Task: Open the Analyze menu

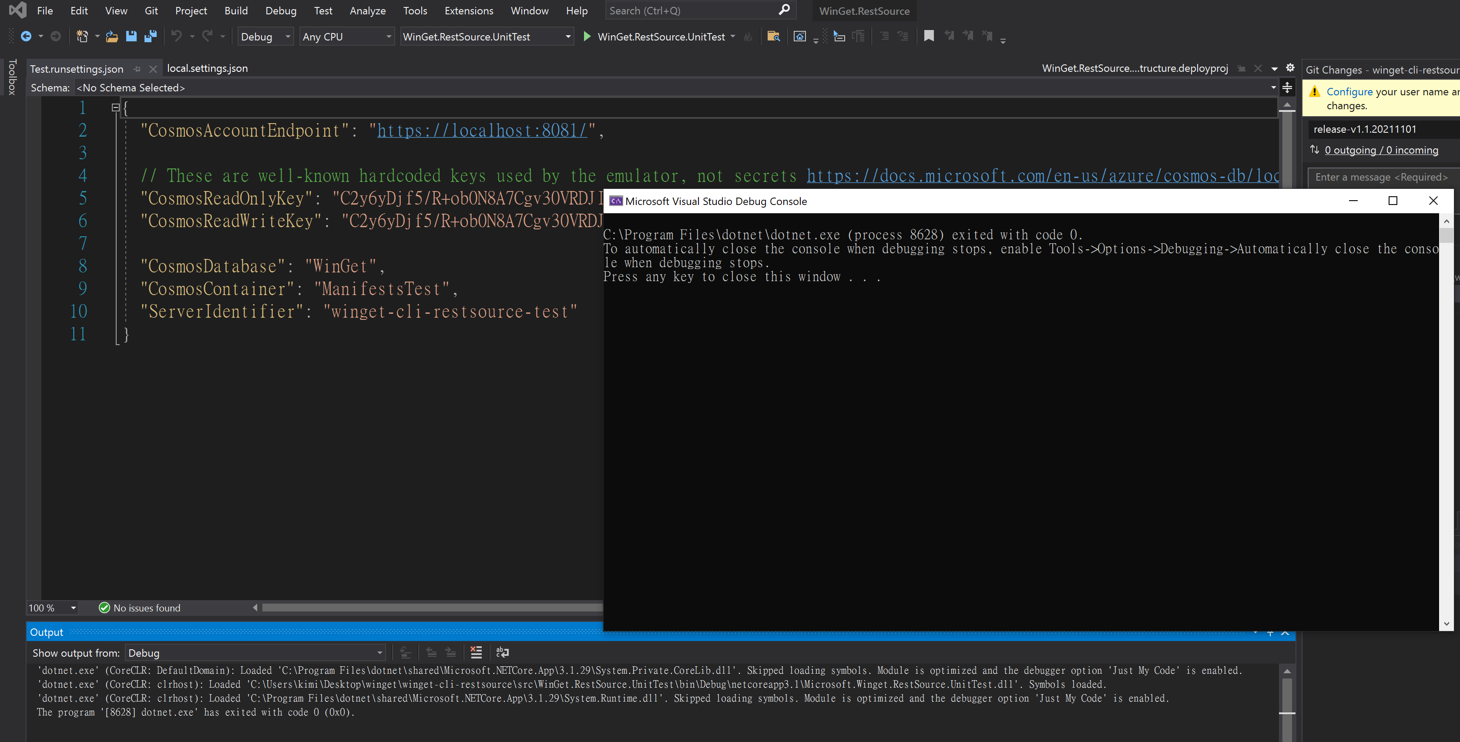Action: [367, 11]
